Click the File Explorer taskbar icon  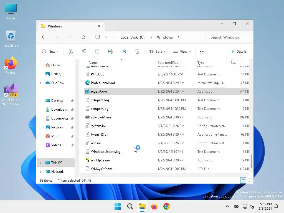point(142,206)
